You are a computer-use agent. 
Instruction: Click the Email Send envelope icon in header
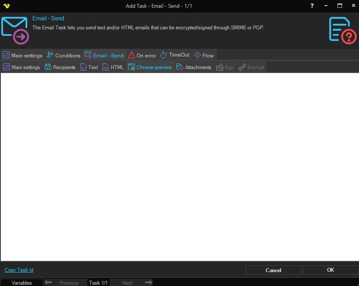click(15, 31)
